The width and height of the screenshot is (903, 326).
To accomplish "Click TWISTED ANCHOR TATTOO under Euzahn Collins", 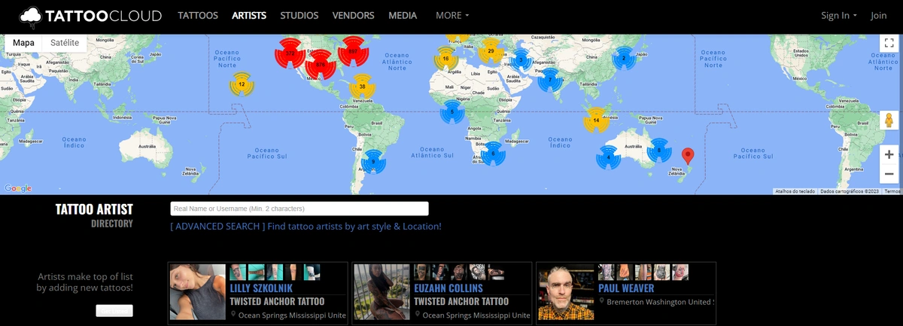I will point(461,301).
